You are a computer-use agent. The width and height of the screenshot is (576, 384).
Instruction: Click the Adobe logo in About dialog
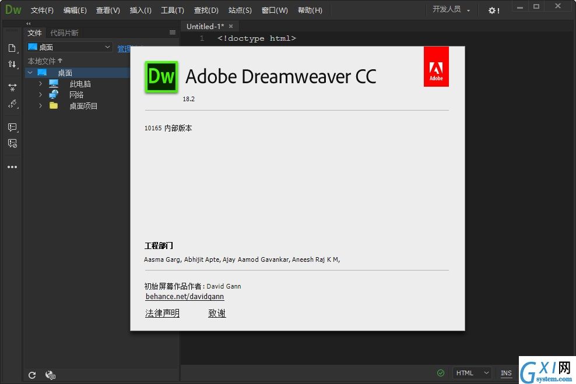(436, 66)
